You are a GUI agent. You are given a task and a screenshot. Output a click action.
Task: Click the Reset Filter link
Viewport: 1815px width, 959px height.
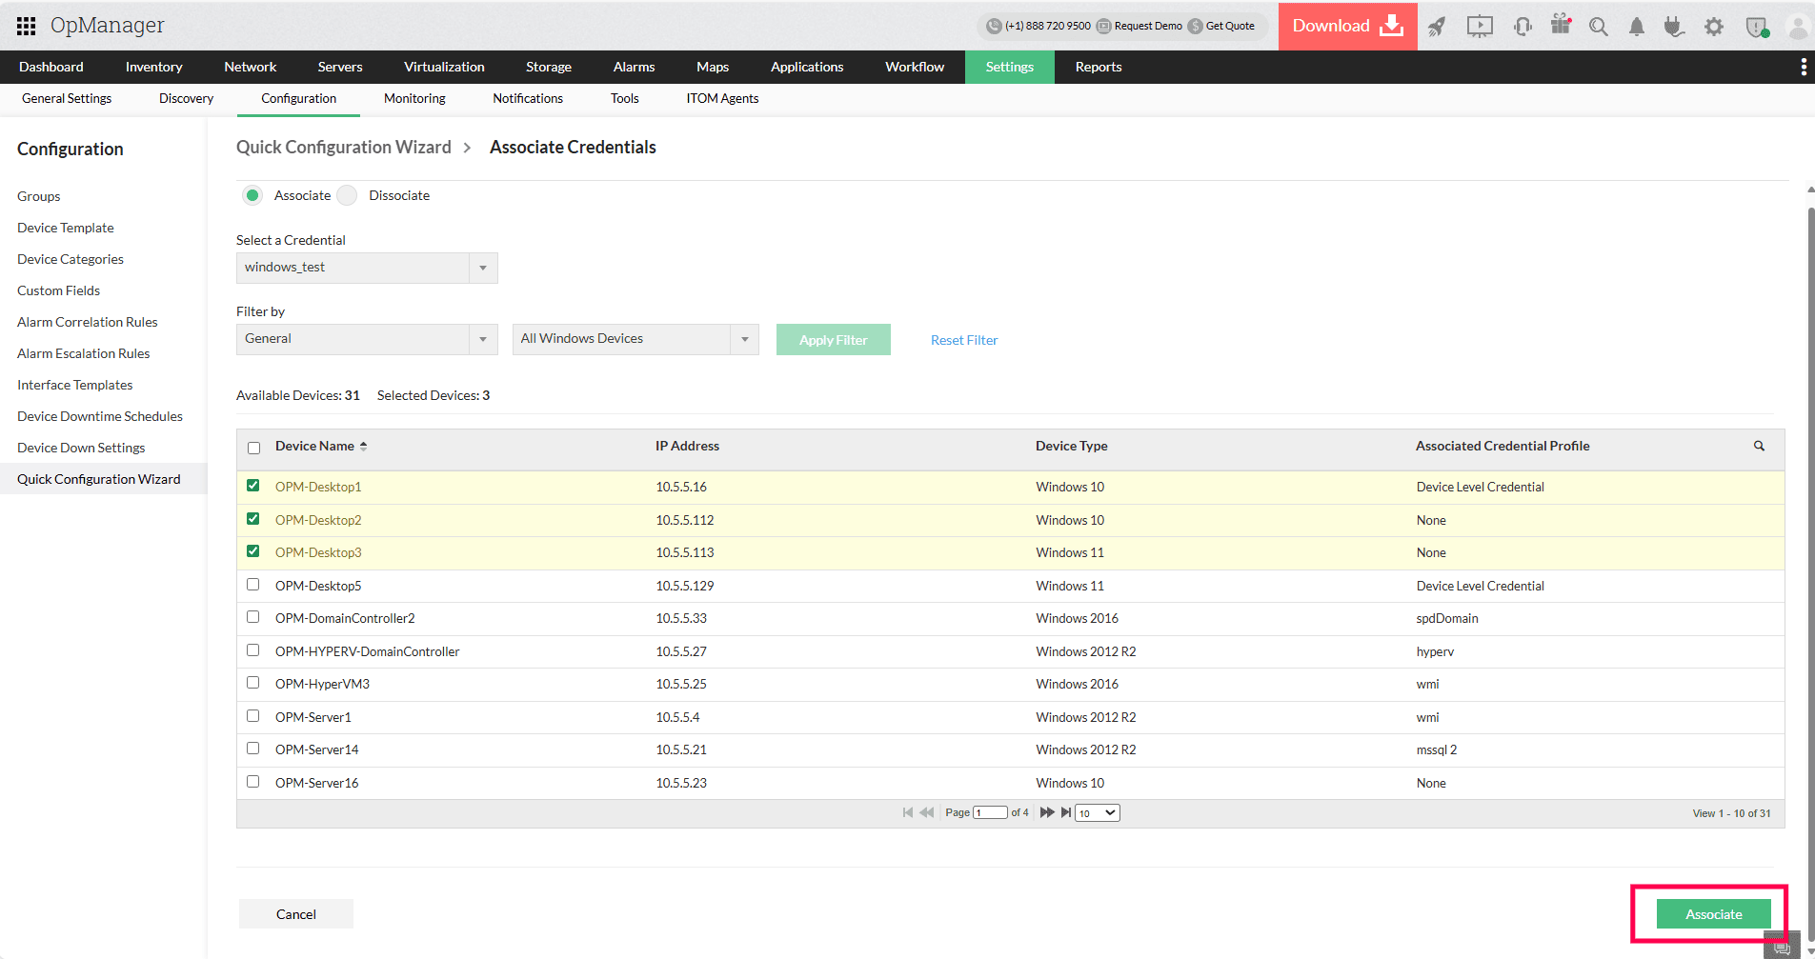point(963,339)
